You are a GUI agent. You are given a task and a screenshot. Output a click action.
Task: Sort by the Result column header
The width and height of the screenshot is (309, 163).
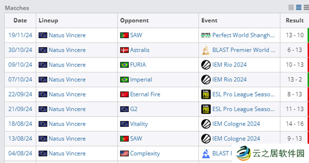click(294, 20)
